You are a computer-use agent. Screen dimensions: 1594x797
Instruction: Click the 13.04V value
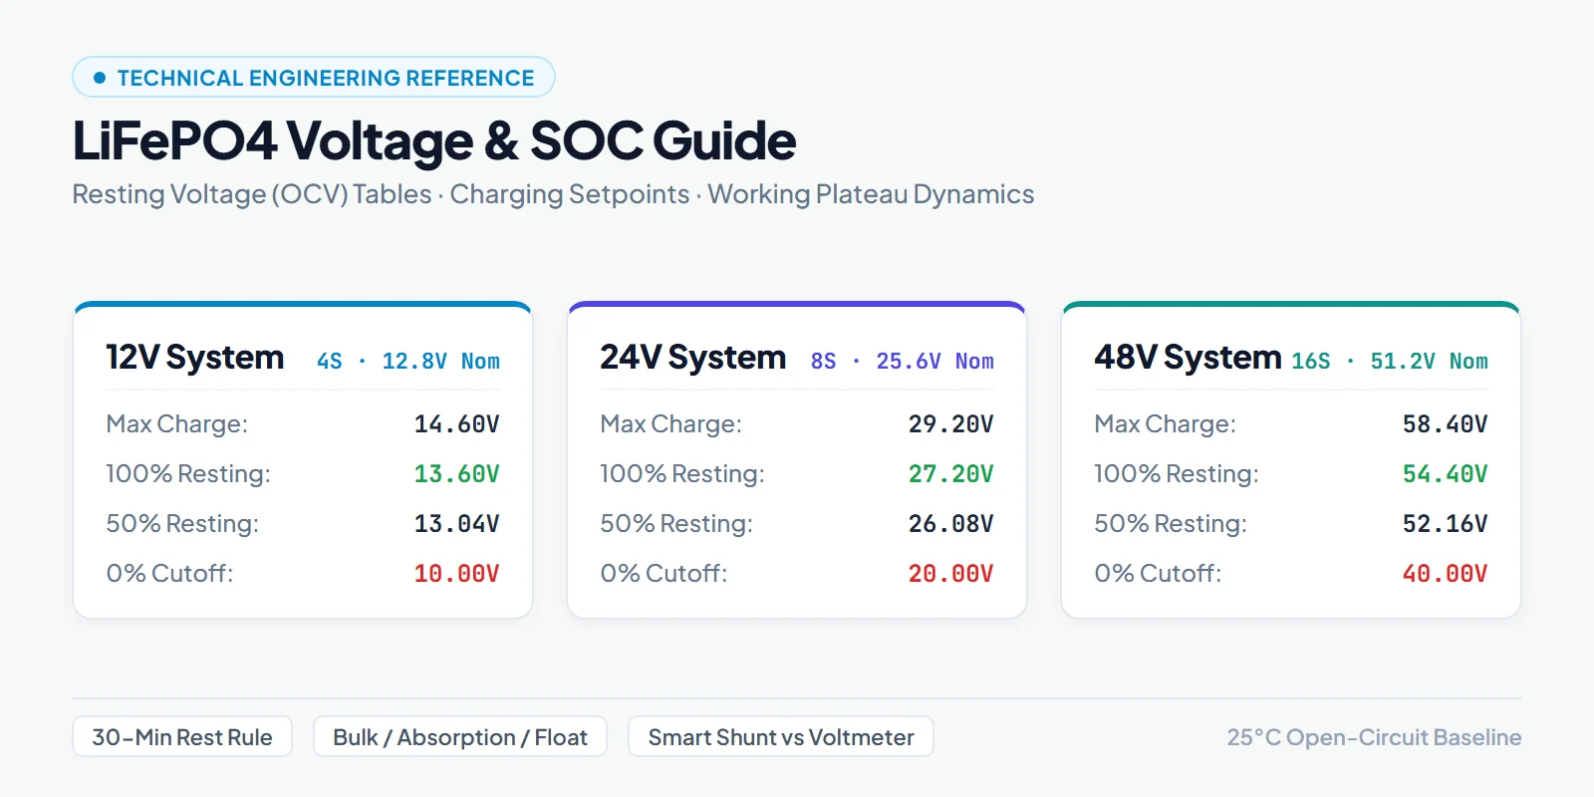pyautogui.click(x=456, y=524)
